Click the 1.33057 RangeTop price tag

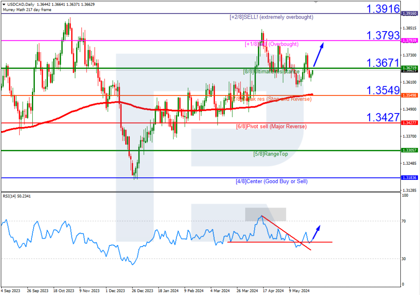click(x=409, y=150)
